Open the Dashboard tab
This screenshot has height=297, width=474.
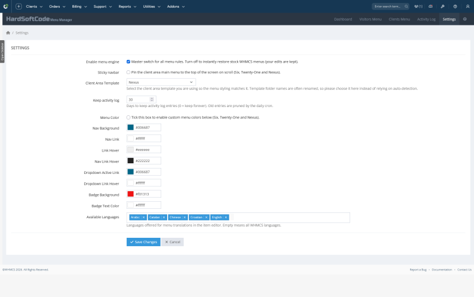click(x=343, y=19)
